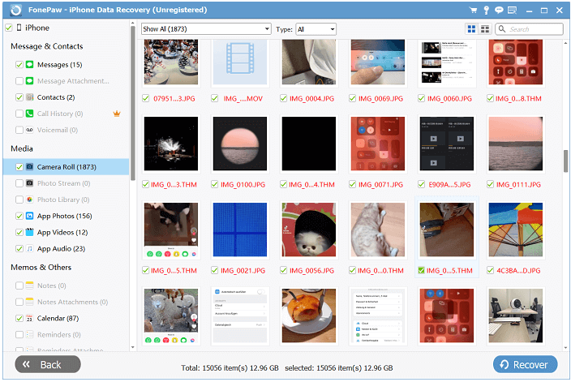Click the Voicemail icon
571x382 pixels.
click(30, 130)
